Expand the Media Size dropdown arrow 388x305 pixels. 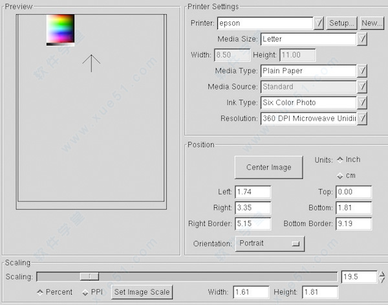(362, 39)
